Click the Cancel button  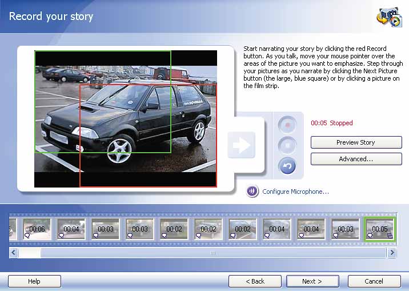click(x=374, y=281)
